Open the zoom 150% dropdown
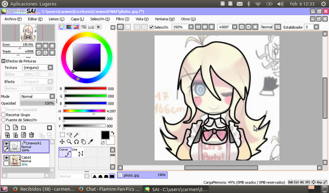The image size is (329, 193). click(191, 27)
